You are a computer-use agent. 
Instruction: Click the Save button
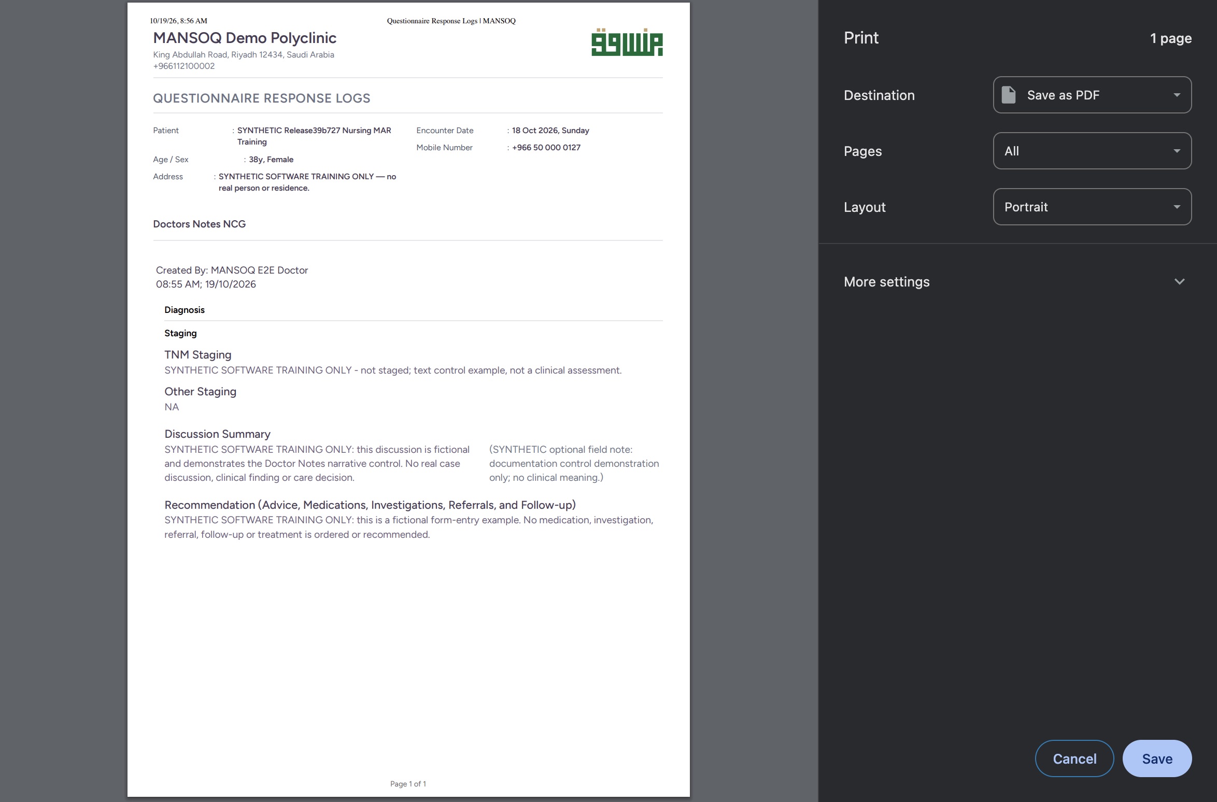coord(1157,758)
